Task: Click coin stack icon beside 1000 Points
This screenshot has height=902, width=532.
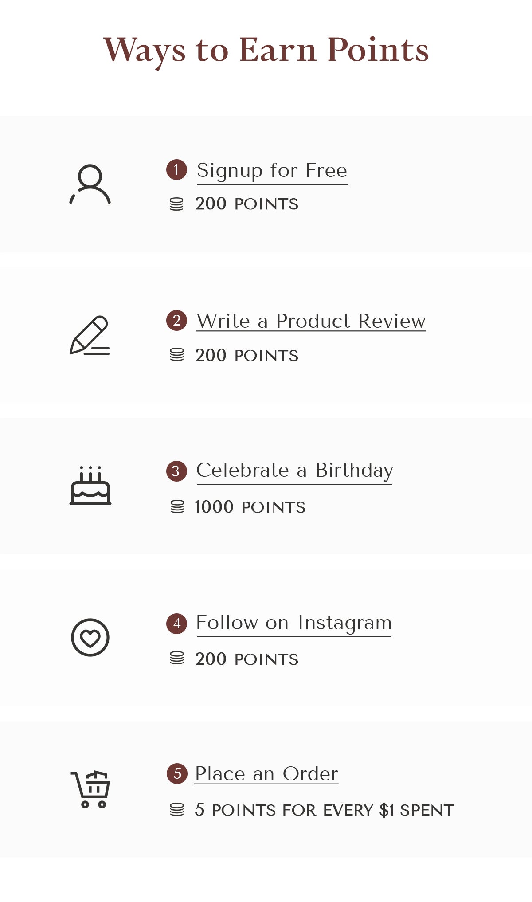Action: (177, 506)
